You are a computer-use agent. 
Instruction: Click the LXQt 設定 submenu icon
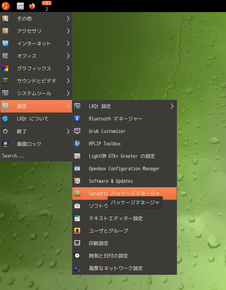point(77,106)
